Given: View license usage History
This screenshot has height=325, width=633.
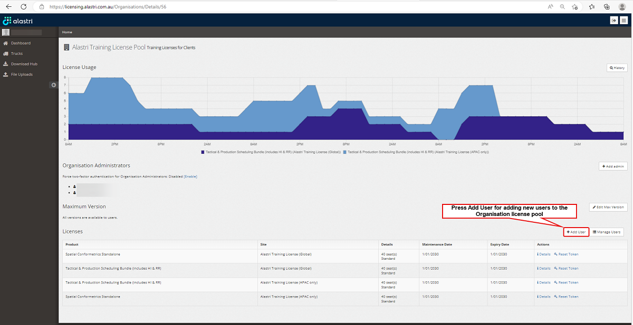Looking at the screenshot, I should [617, 68].
